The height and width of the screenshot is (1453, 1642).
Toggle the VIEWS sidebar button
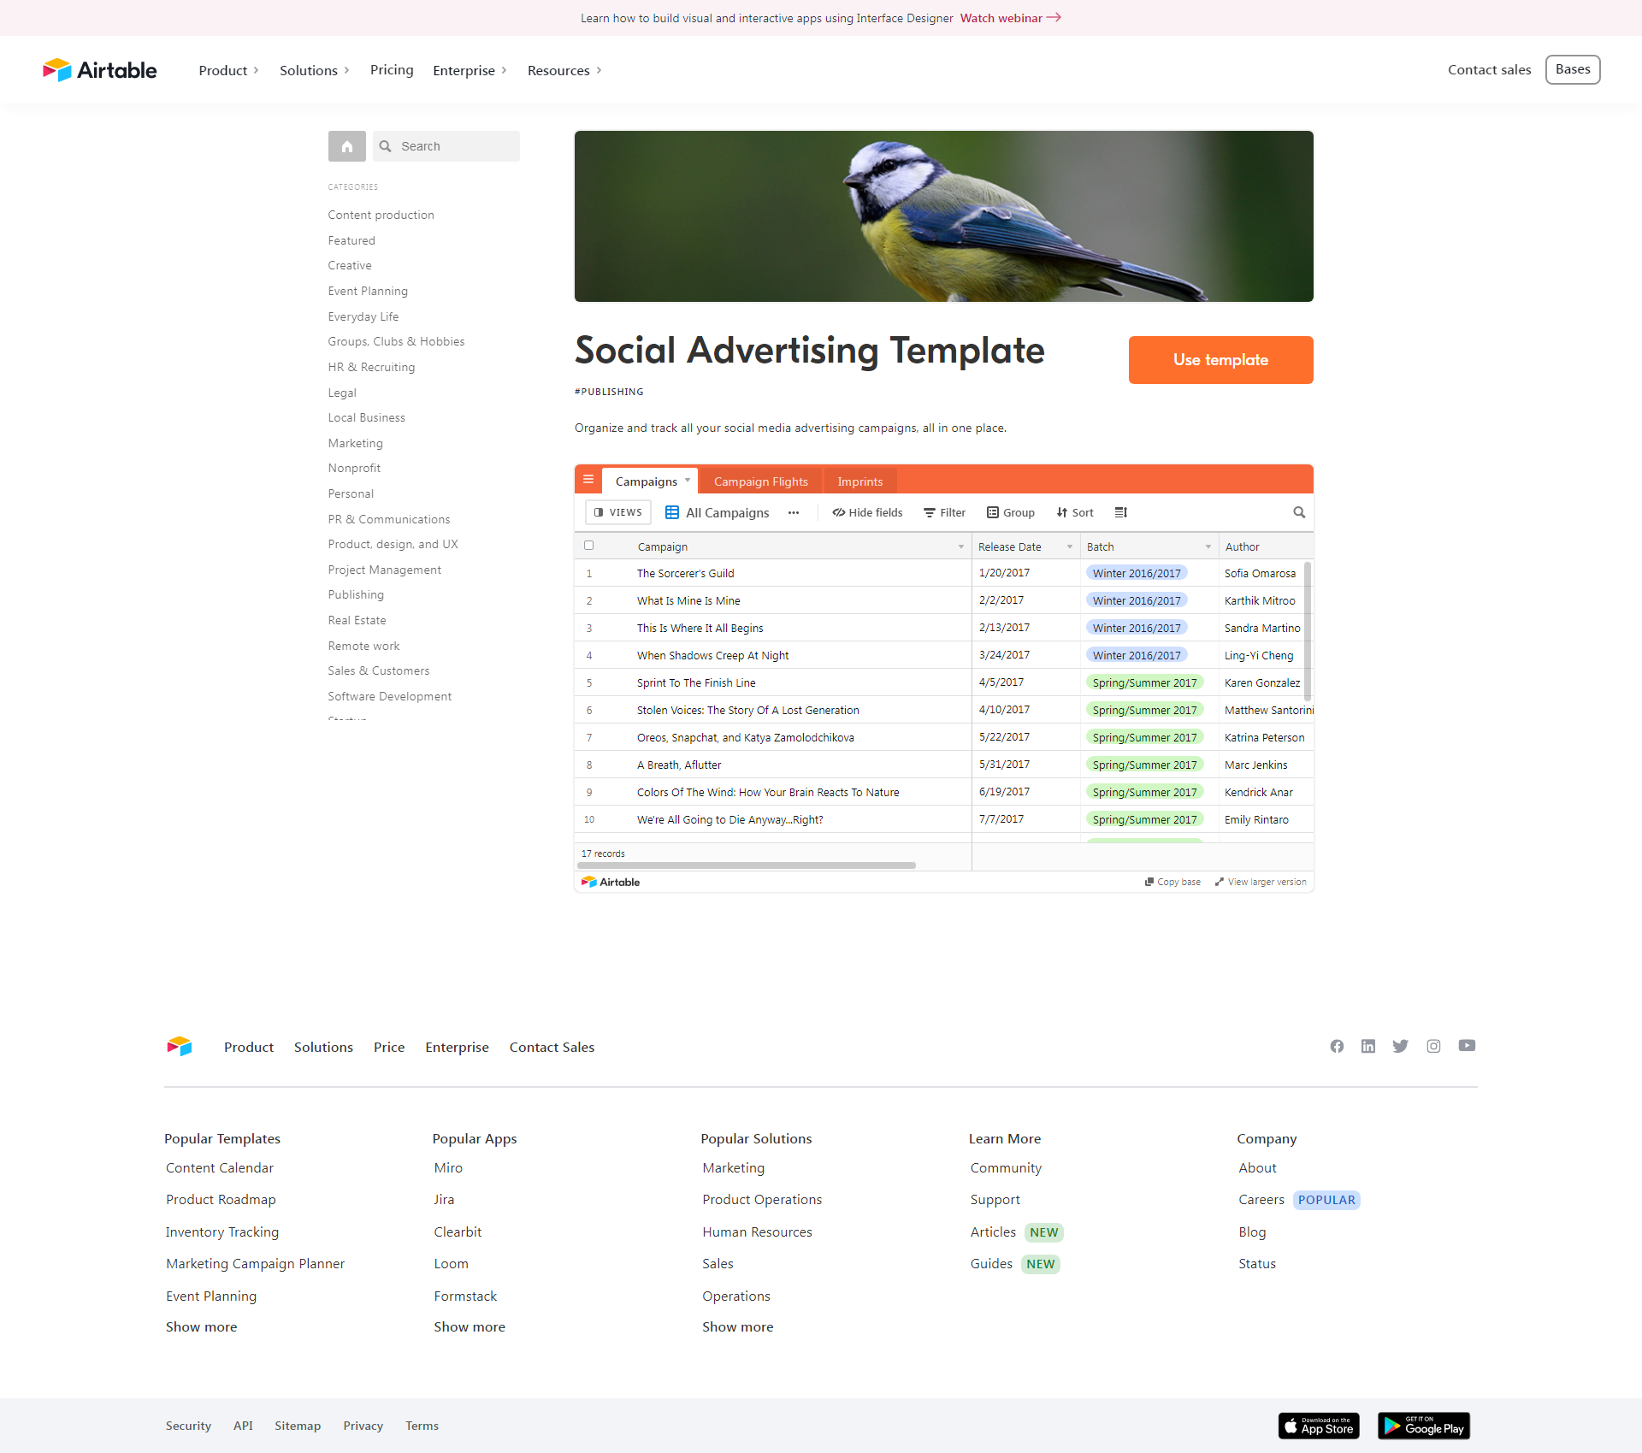617,512
